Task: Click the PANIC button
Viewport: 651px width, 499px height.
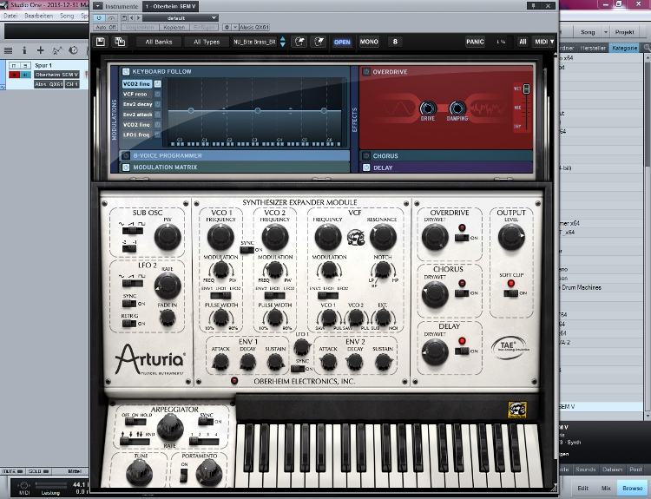Action: pos(475,42)
